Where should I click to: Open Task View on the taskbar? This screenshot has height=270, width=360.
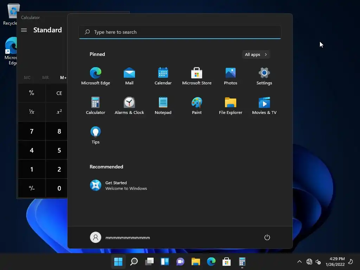click(x=149, y=262)
